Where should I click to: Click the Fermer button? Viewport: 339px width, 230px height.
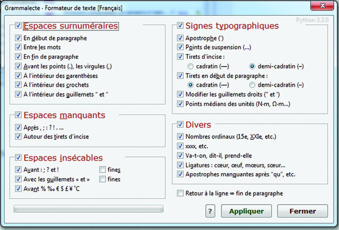[302, 211]
